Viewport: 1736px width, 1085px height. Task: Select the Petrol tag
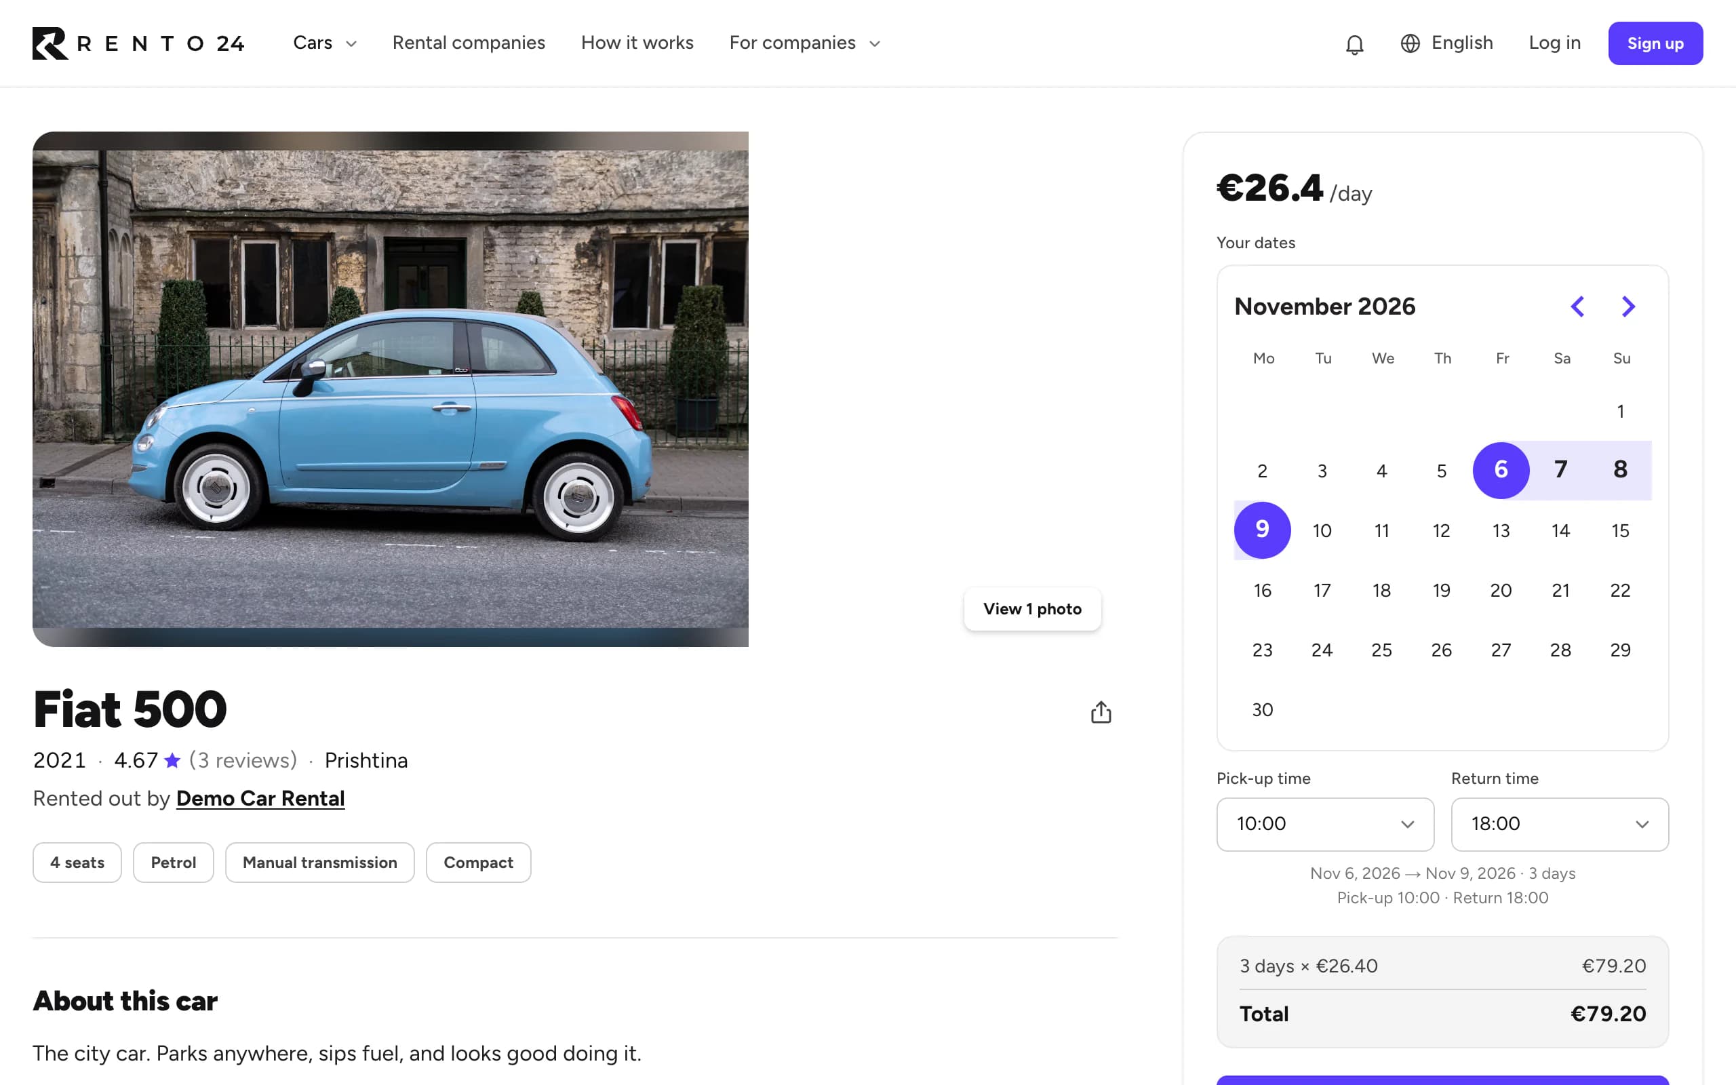[x=173, y=862]
